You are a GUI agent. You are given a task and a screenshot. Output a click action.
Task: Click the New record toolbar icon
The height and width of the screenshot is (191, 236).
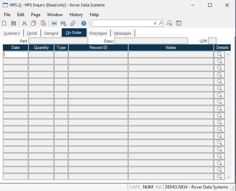click(x=4, y=23)
